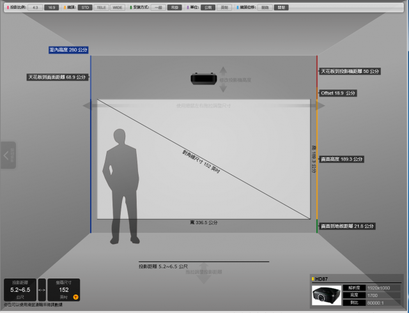Screen dimensions: 409x313
Task: Click the contrast 80000:1 value
Action: 375,303
